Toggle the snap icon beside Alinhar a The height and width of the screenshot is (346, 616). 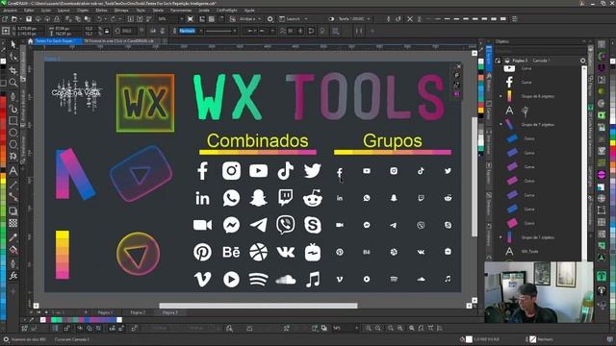[x=233, y=19]
